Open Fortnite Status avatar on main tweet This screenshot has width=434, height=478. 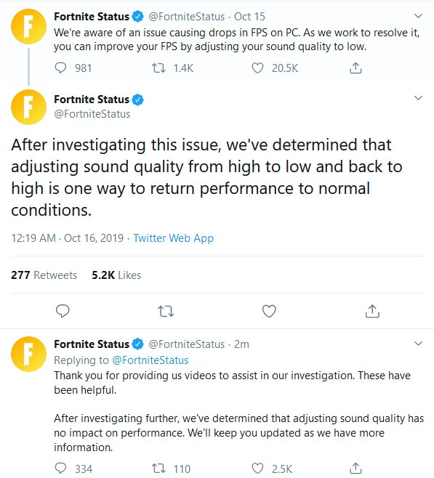28,107
